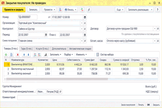Switch to the Автоматические скидки tab
162x108 pixels.
coord(80,48)
